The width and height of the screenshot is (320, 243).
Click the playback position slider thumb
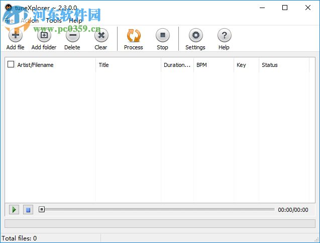click(42, 209)
